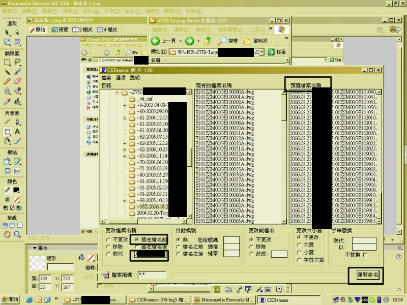Choose the Magic Wand tool
The image size is (407, 305).
point(7,72)
